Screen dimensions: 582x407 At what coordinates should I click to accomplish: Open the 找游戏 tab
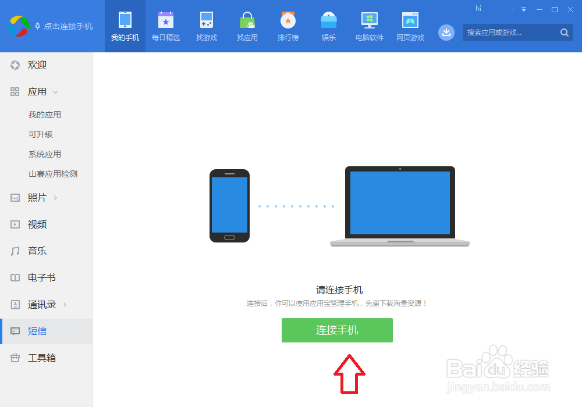pyautogui.click(x=207, y=26)
